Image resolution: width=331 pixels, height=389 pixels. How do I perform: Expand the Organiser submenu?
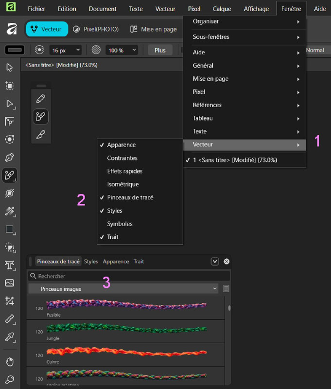(x=244, y=21)
